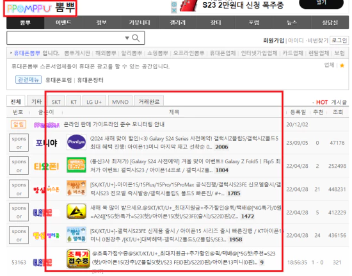Open the ad info icon above the X
352x276 pixels.
[173, 4]
